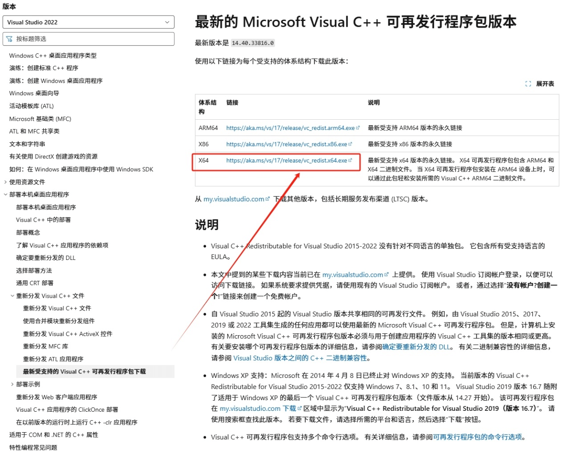Click the filter funnel icon in the sidebar
The height and width of the screenshot is (454, 564).
[9, 39]
